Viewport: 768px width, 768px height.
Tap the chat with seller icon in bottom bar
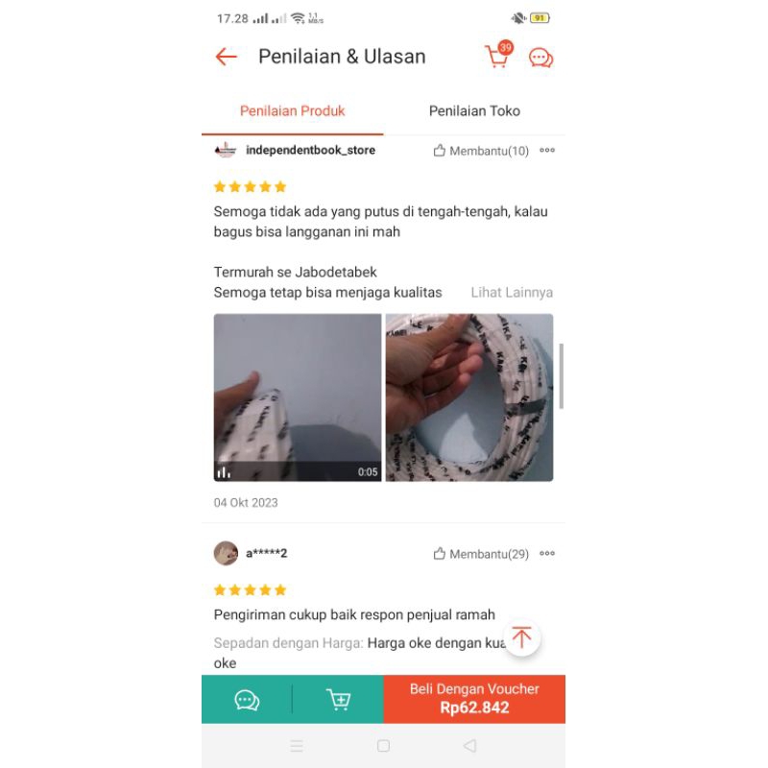tap(247, 700)
